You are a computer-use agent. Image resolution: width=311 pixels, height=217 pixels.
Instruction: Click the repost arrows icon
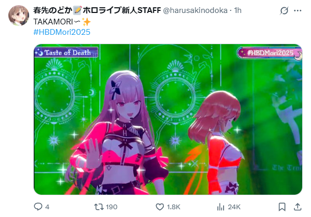99,207
